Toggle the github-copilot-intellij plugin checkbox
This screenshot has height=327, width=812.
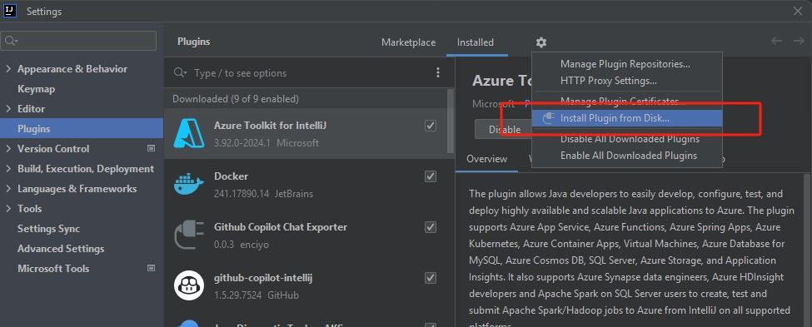[x=431, y=278]
